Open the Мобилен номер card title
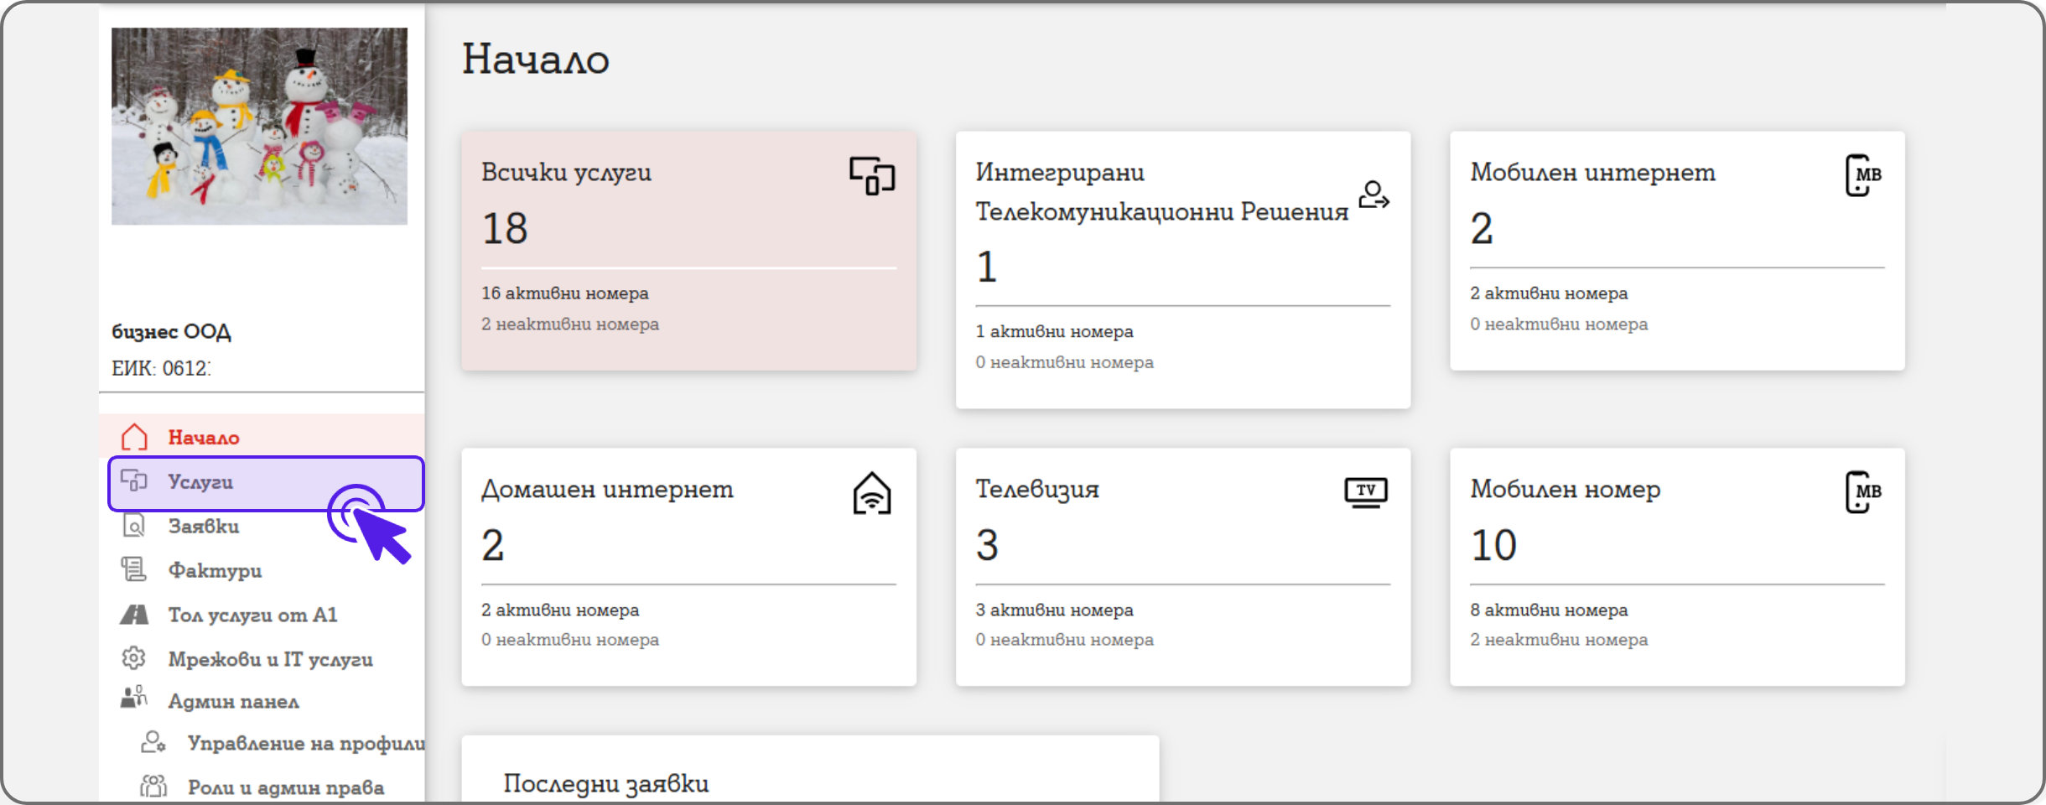Screen dimensions: 2046x805 pos(1565,489)
